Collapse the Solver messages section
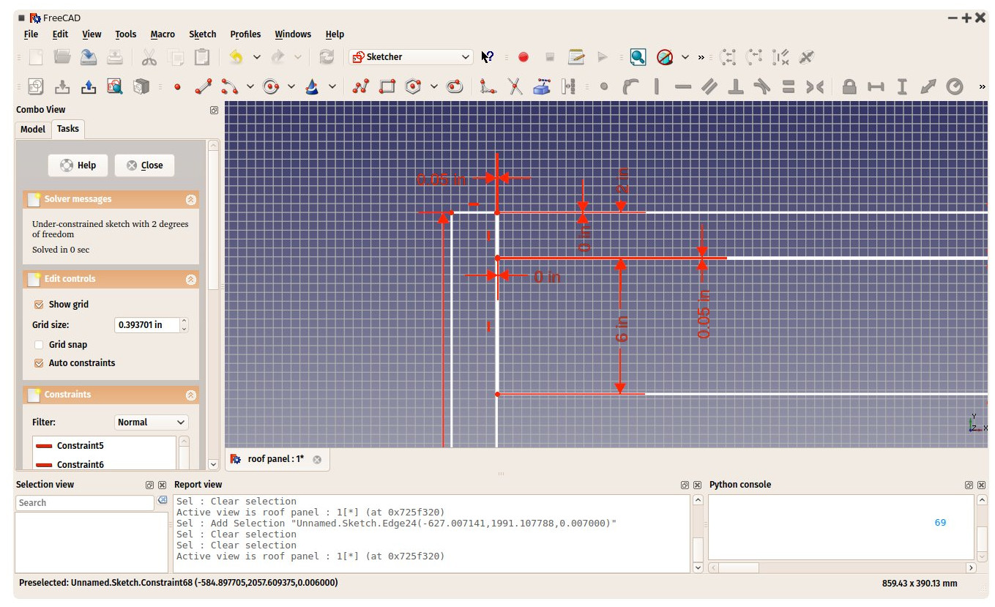Screen dimensions: 995x607 (191, 199)
